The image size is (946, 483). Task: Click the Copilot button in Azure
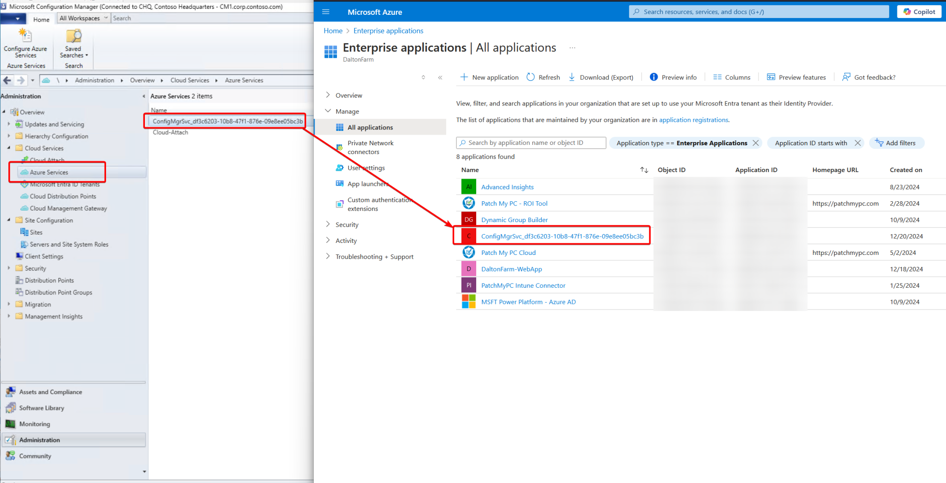[x=919, y=12]
